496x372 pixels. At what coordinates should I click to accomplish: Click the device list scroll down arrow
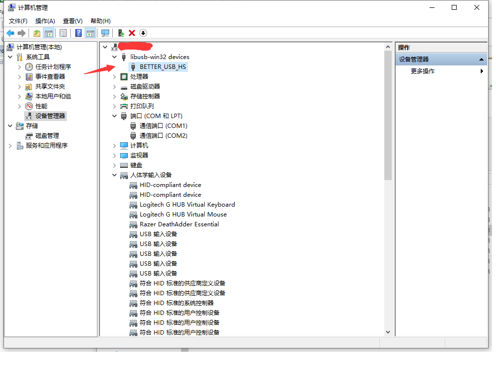click(x=388, y=332)
